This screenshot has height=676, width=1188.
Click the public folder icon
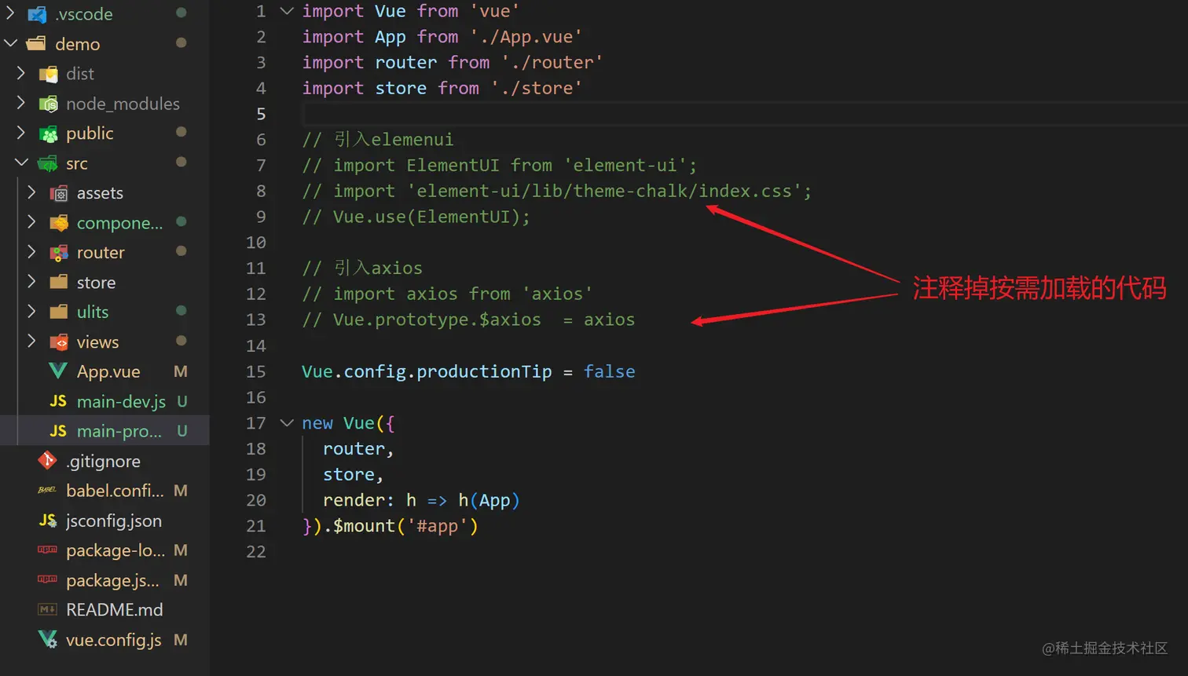click(48, 133)
